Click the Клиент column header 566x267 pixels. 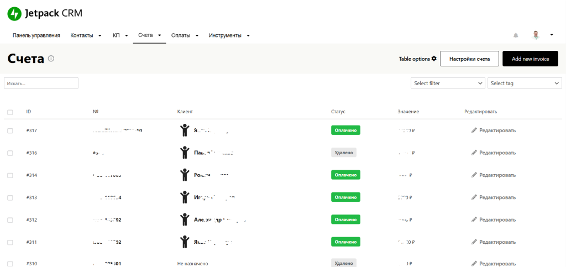[x=185, y=112]
